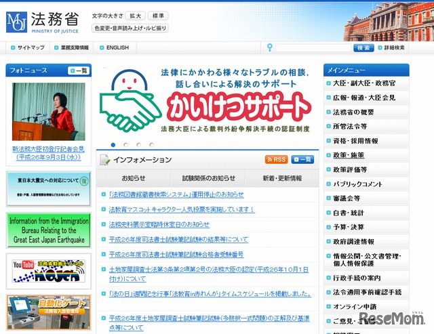434x334 pixels.
Task: Click the press conference photo thumbnail
Action: tap(49, 112)
